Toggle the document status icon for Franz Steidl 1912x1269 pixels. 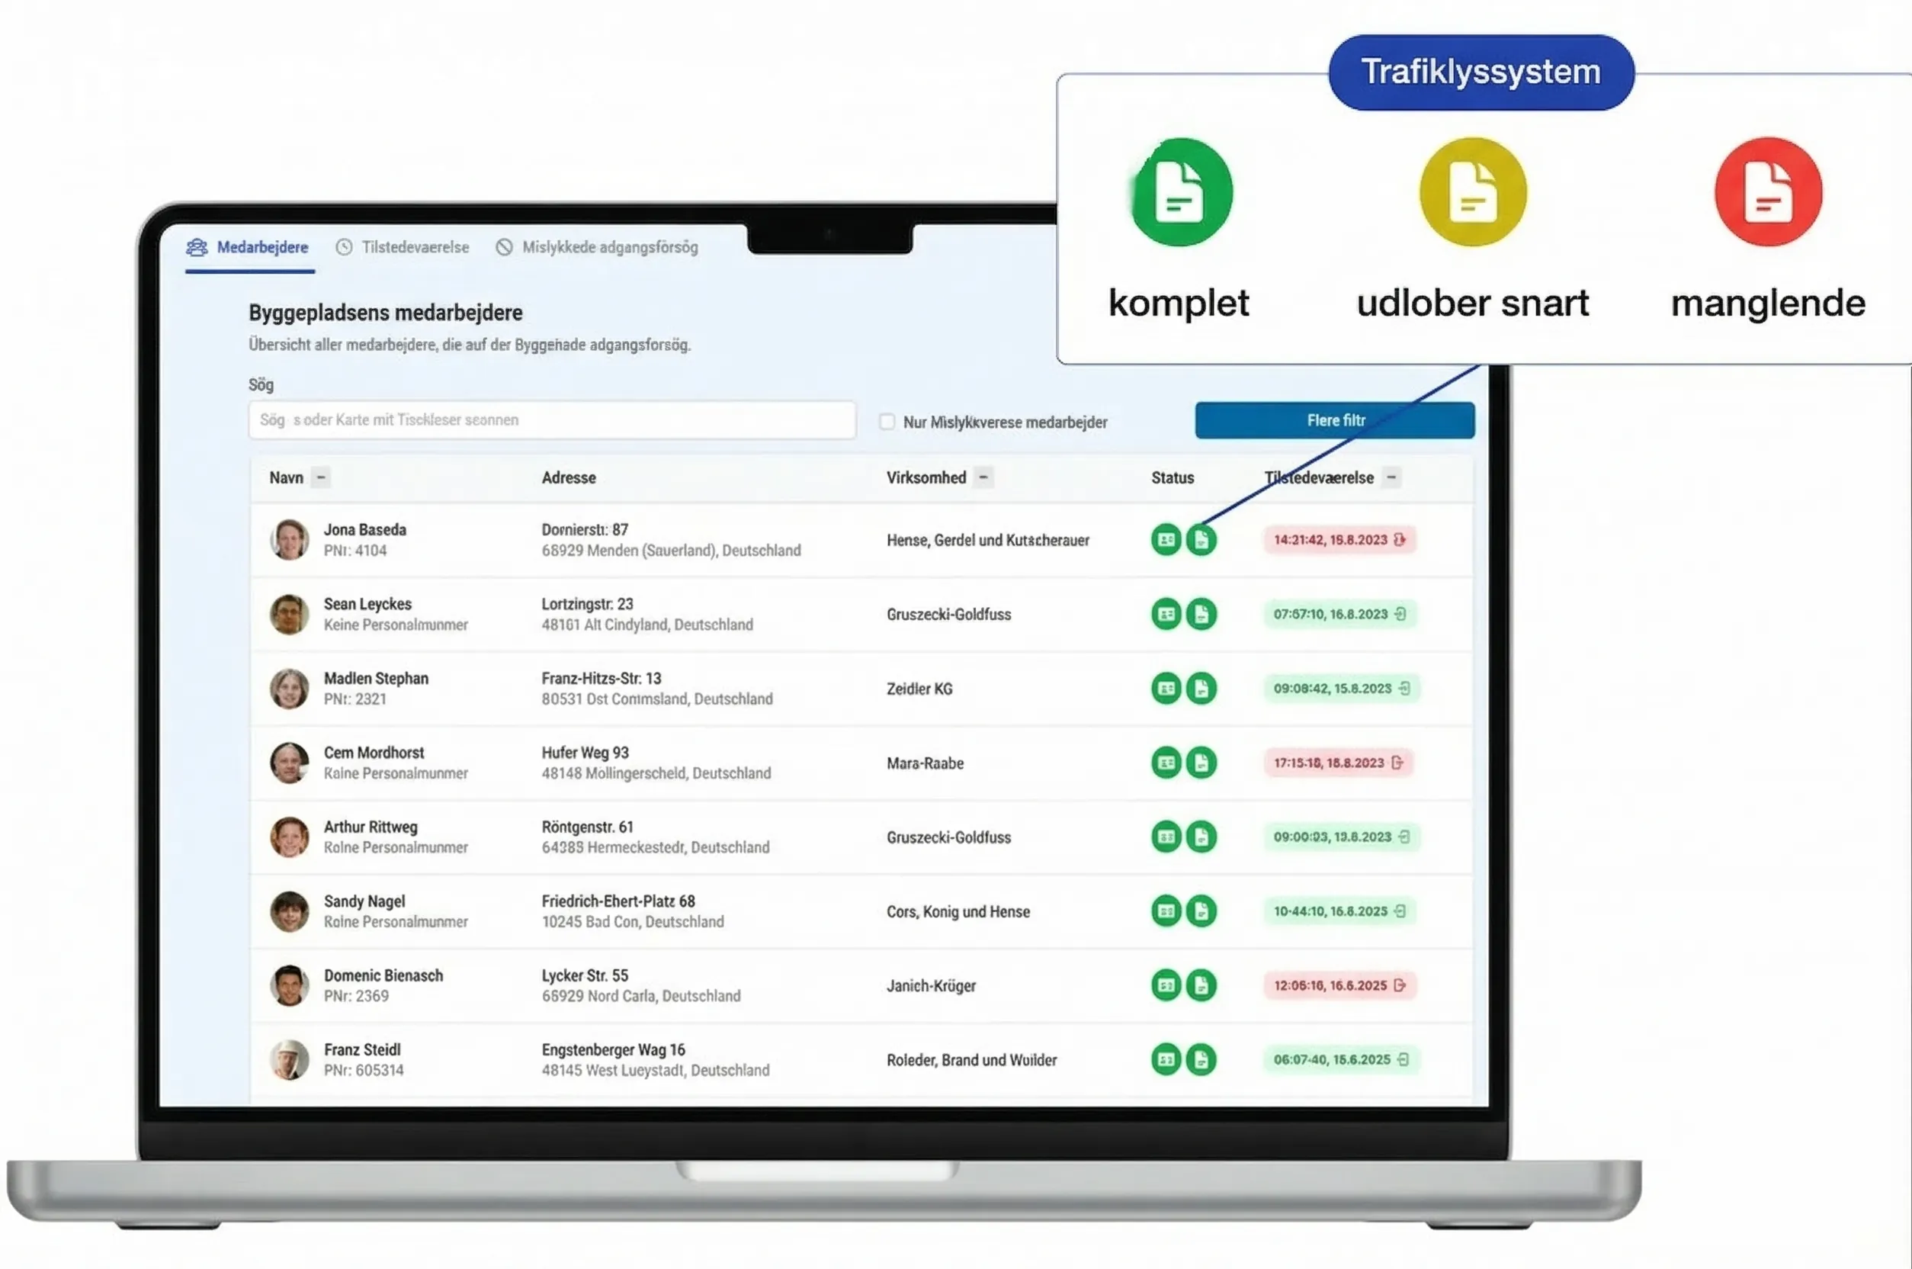pos(1202,1059)
